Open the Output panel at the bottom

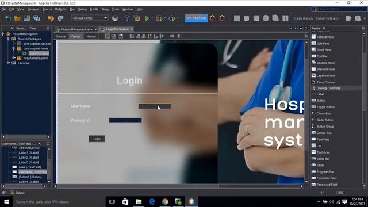tap(18, 193)
